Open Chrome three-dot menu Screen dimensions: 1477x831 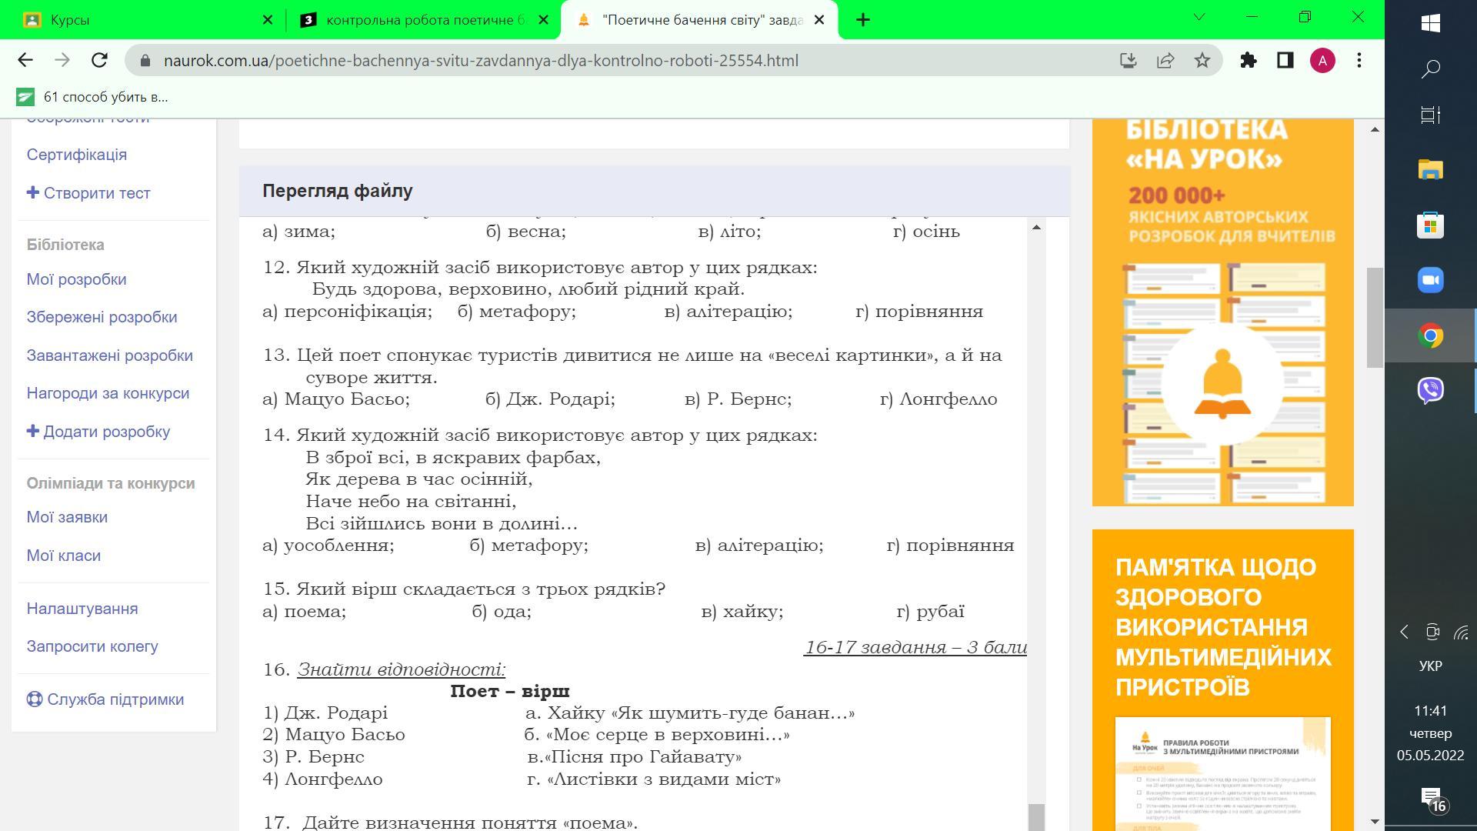[x=1359, y=60]
